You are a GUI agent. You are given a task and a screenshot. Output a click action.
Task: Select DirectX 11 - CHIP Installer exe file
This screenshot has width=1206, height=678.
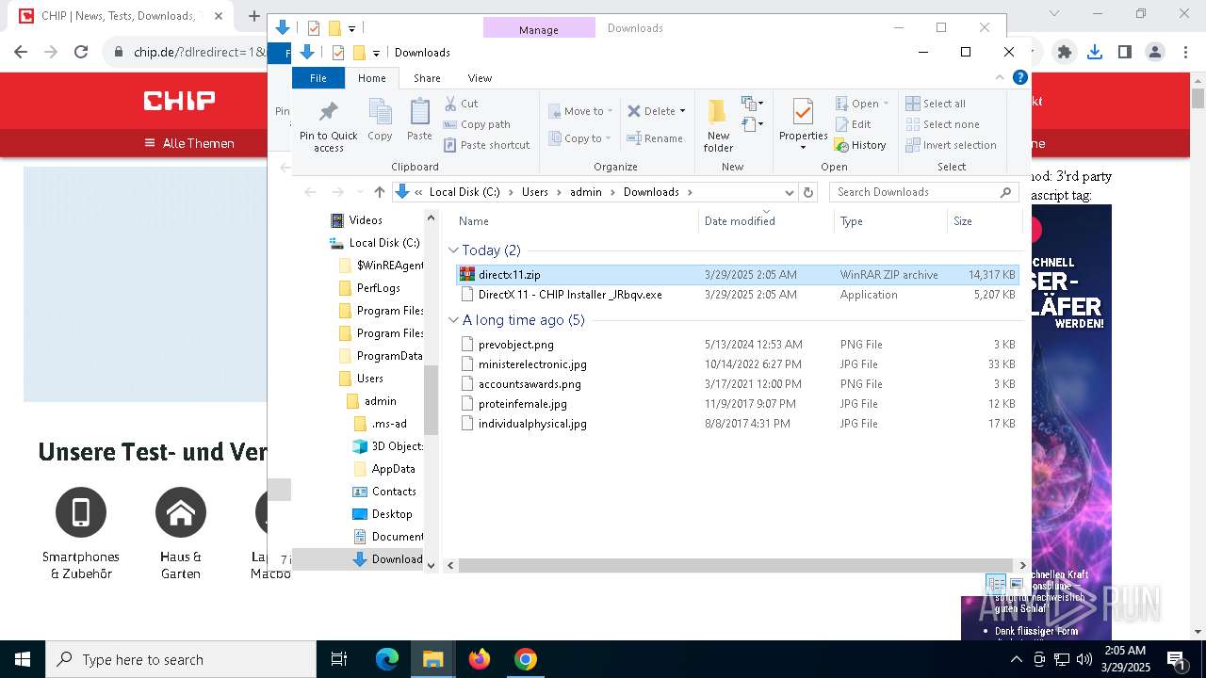[x=737, y=295]
